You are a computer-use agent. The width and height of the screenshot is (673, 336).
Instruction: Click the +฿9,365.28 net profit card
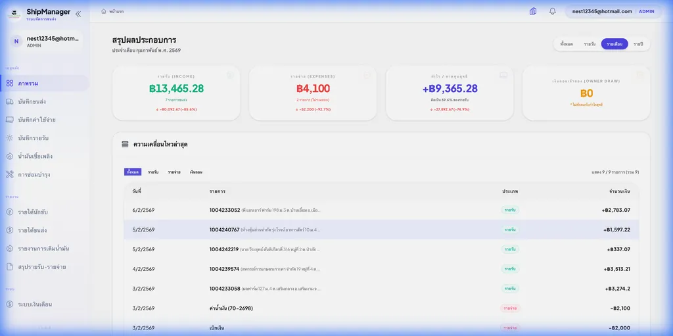click(450, 93)
